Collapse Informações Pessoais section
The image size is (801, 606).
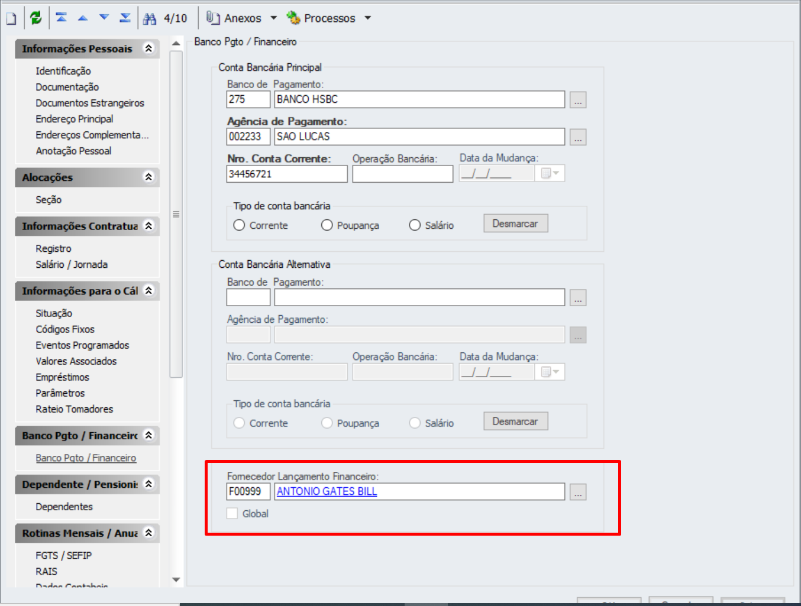[148, 48]
